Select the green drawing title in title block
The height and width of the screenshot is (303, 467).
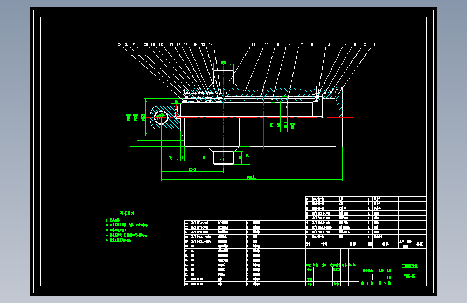(409, 266)
